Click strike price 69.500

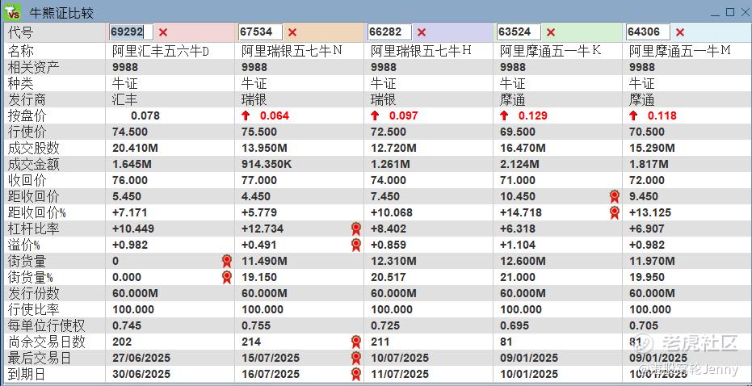pyautogui.click(x=518, y=132)
